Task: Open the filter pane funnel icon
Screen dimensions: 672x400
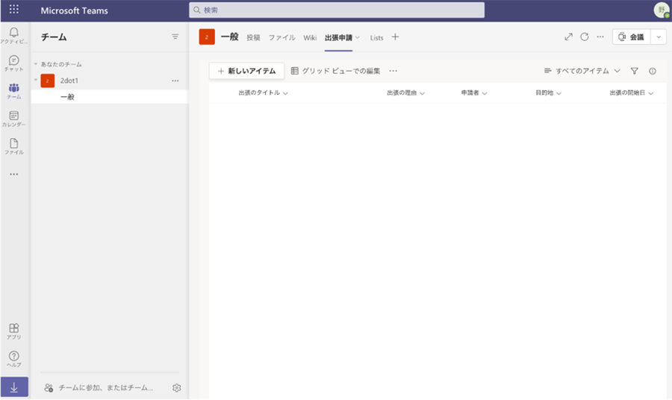Action: pos(635,71)
